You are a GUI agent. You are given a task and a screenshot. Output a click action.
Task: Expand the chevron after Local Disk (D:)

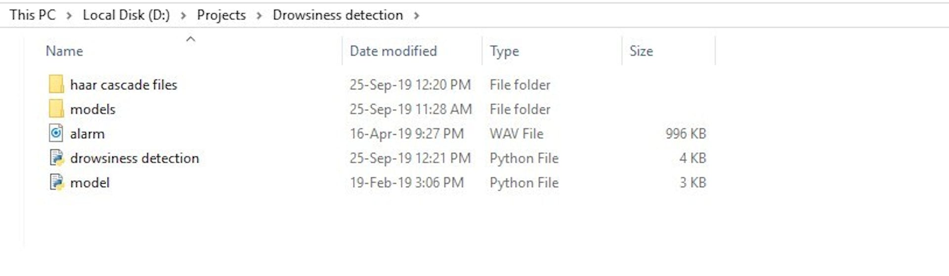[183, 16]
